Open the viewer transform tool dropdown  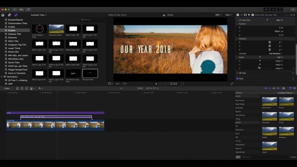pyautogui.click(x=110, y=83)
